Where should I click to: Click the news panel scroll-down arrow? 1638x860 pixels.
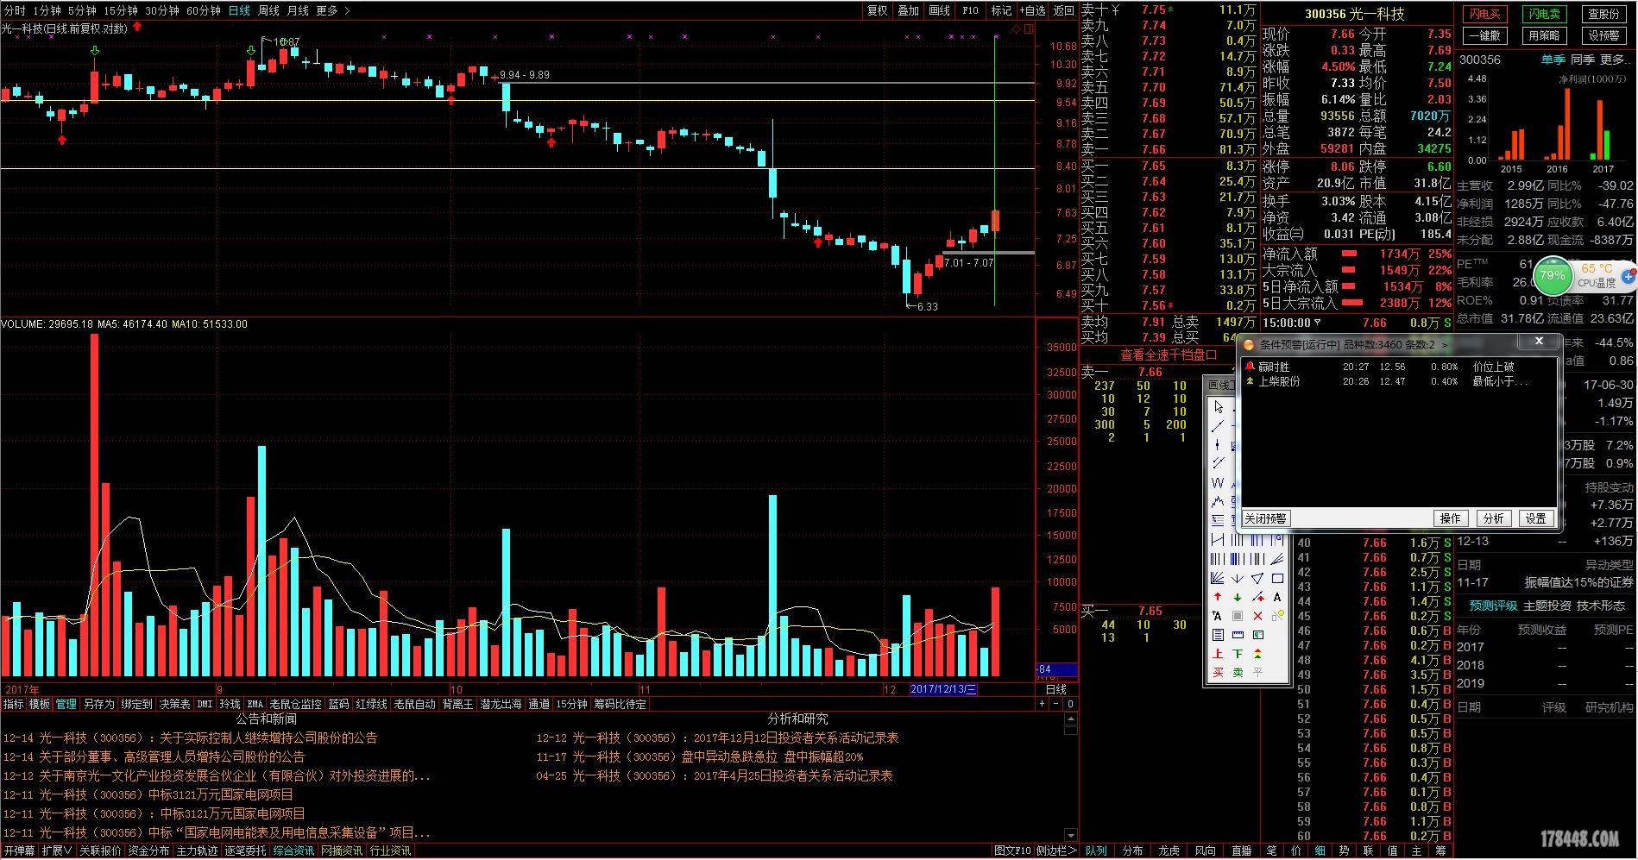coord(1071,835)
